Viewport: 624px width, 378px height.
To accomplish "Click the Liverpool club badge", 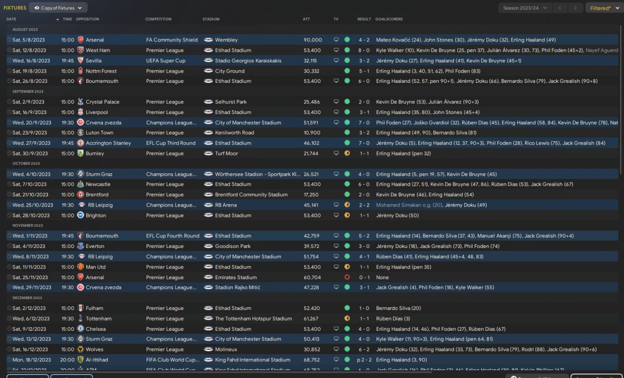I will pyautogui.click(x=80, y=112).
